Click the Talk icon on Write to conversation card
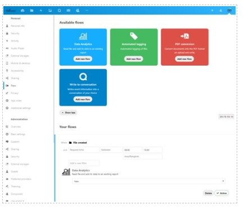This screenshot has width=244, height=209. coord(83,76)
